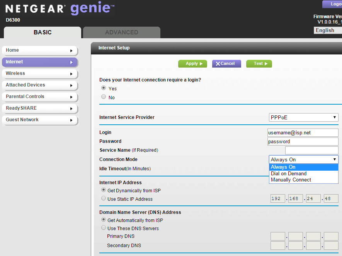Viewport: 342px width, 256px height.
Task: Open Parental Controls in sidebar
Action: click(40, 97)
